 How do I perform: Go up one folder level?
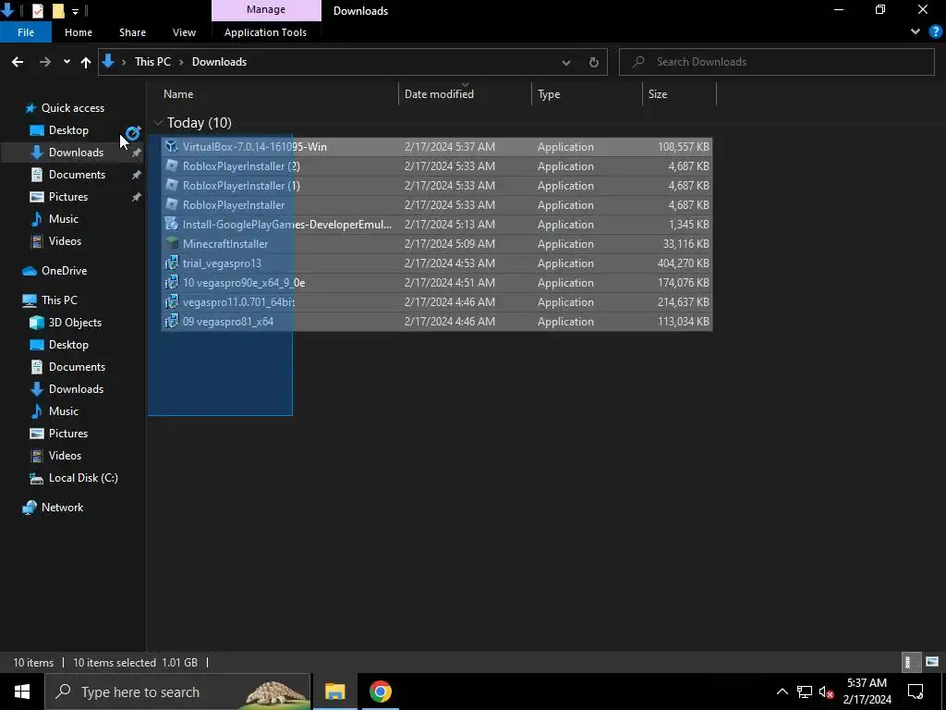[x=86, y=62]
